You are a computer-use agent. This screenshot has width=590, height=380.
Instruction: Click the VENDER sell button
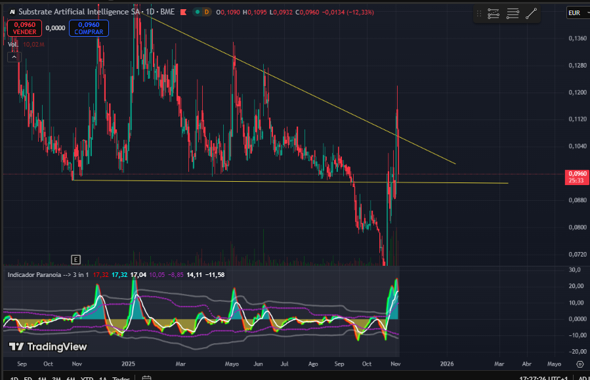tap(24, 28)
